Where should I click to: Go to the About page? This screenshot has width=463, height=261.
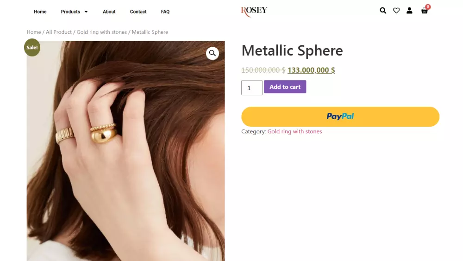coord(109,12)
